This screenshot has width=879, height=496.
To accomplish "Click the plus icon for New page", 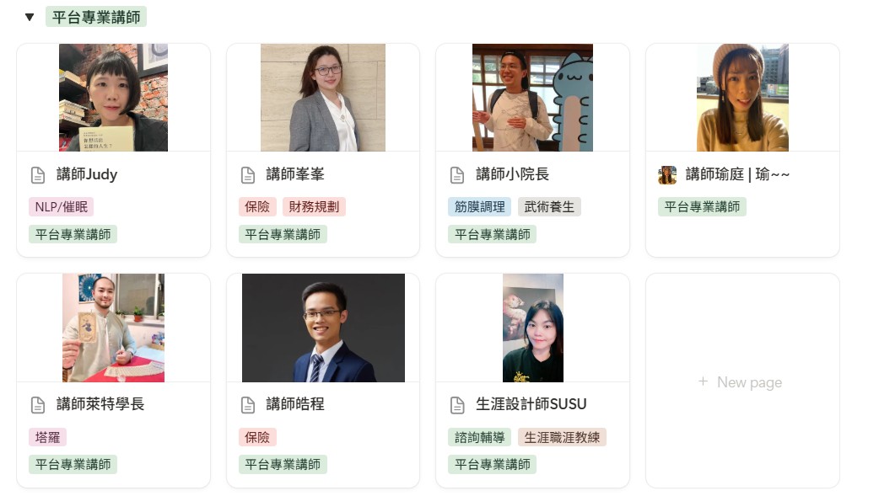I will pyautogui.click(x=703, y=381).
